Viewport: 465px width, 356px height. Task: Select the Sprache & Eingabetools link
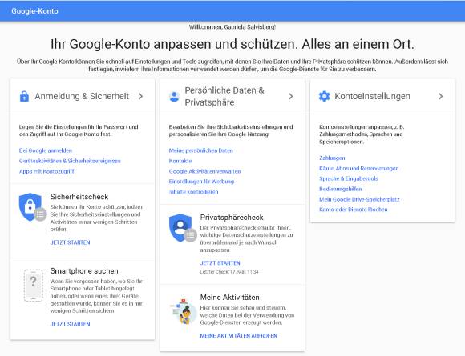[x=349, y=178]
